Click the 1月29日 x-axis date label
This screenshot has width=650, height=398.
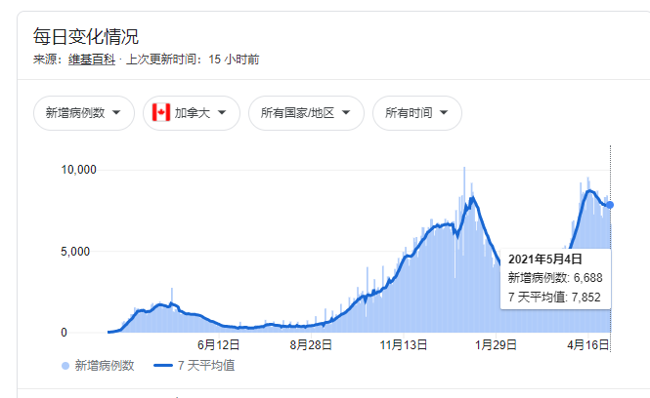(x=495, y=345)
